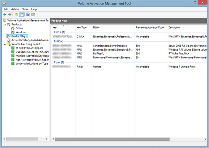Sort by Key Type column header
The height and width of the screenshot is (148, 209).
(82, 27)
